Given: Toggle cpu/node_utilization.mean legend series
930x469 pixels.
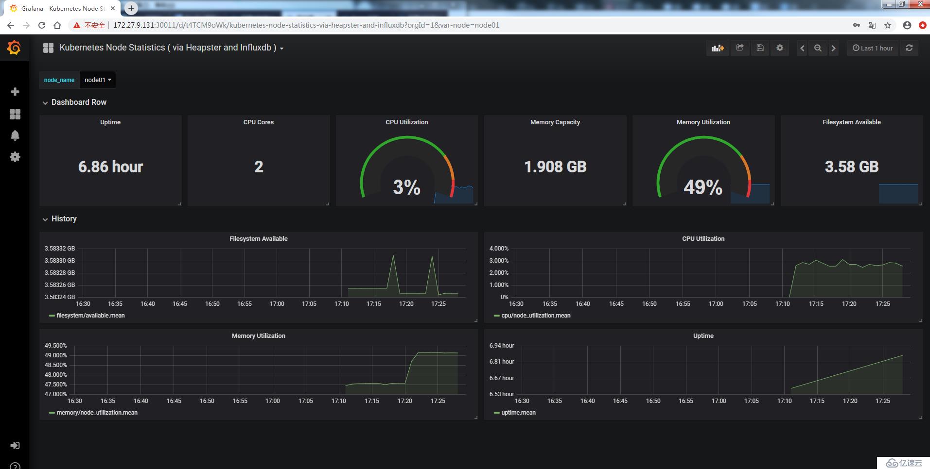Looking at the screenshot, I should tap(536, 316).
